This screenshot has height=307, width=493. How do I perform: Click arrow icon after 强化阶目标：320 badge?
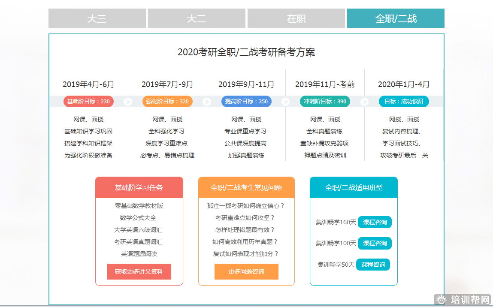pyautogui.click(x=207, y=102)
